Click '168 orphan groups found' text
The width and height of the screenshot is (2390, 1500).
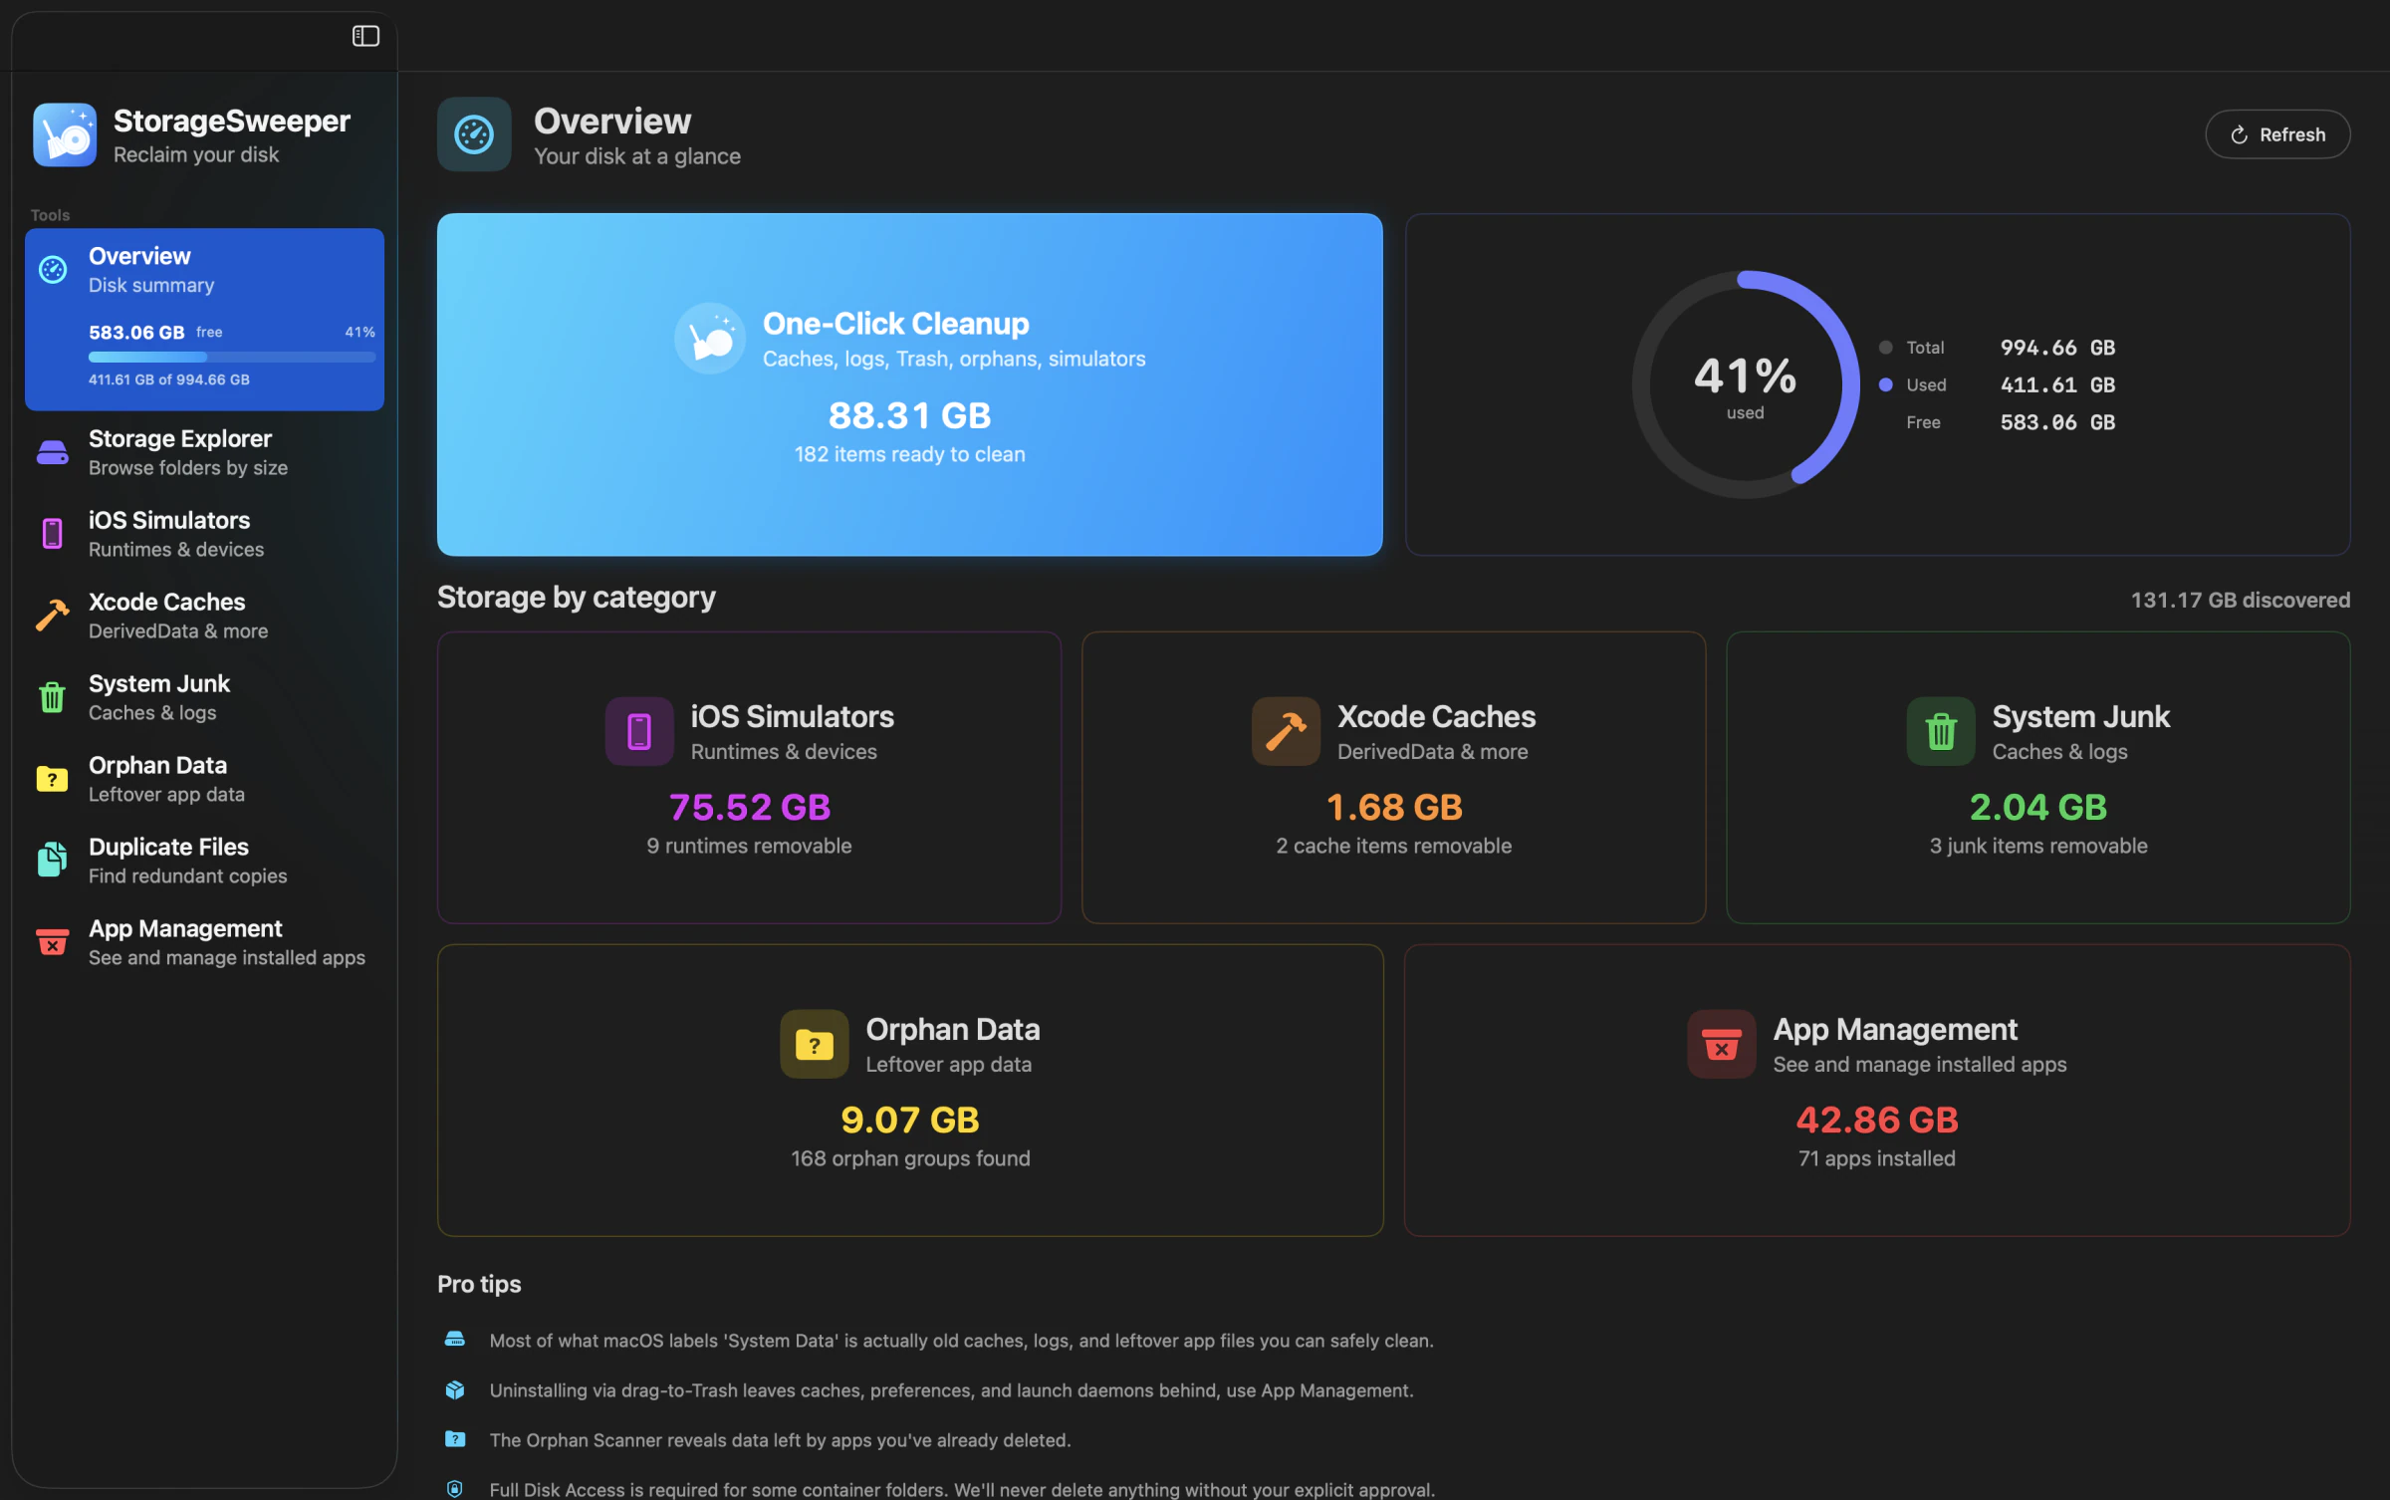click(x=910, y=1158)
